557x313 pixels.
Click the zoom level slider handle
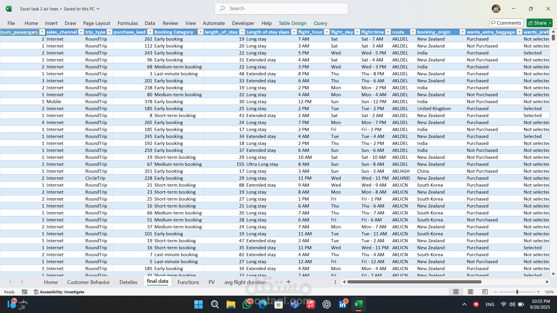click(517, 292)
